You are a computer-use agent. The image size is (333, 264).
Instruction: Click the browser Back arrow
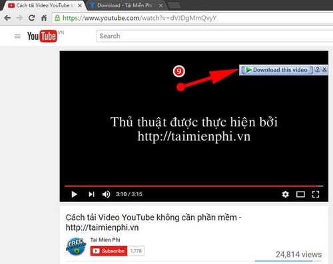7,18
